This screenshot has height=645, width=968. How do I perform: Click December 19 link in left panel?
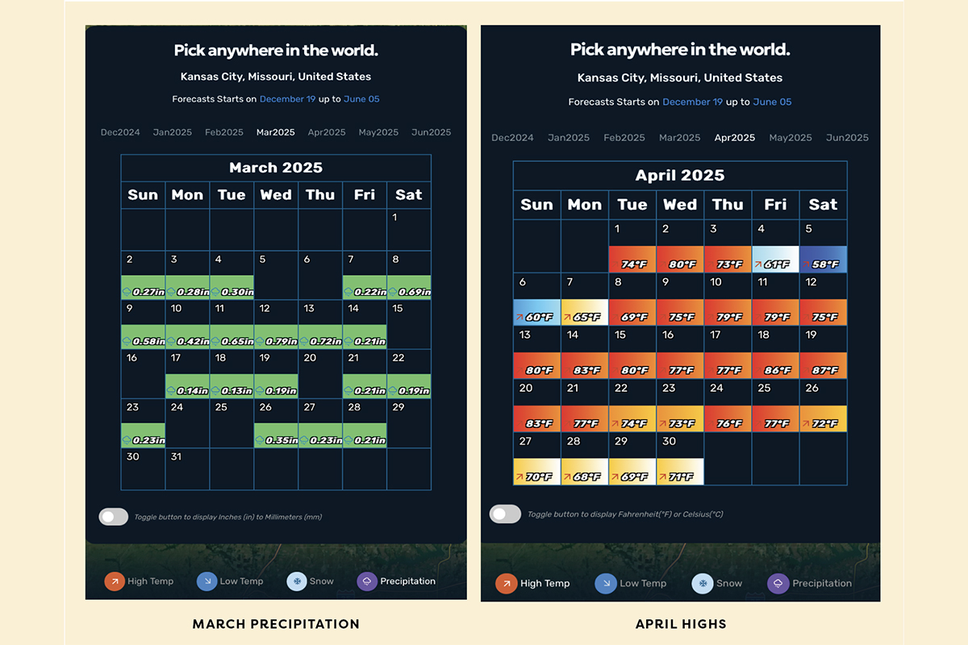tap(287, 99)
